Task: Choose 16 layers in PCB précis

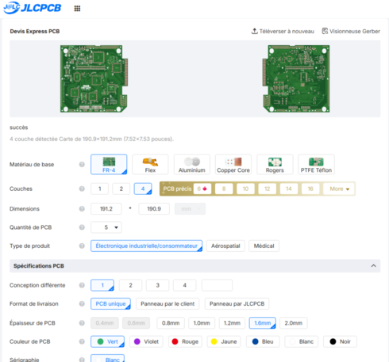Action: click(x=310, y=189)
